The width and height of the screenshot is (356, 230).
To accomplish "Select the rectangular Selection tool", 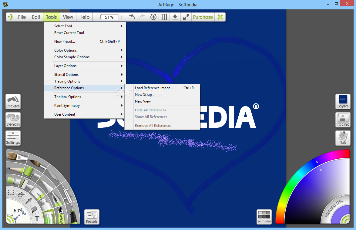I will coord(11,192).
